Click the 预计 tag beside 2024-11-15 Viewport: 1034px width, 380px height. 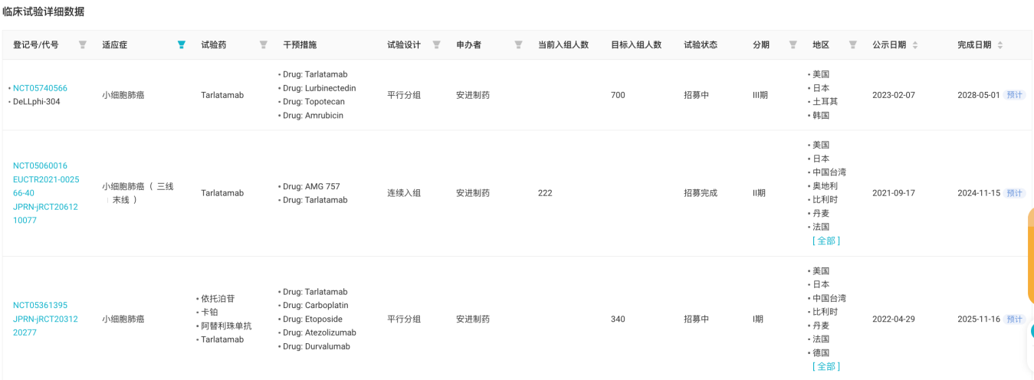[1014, 193]
